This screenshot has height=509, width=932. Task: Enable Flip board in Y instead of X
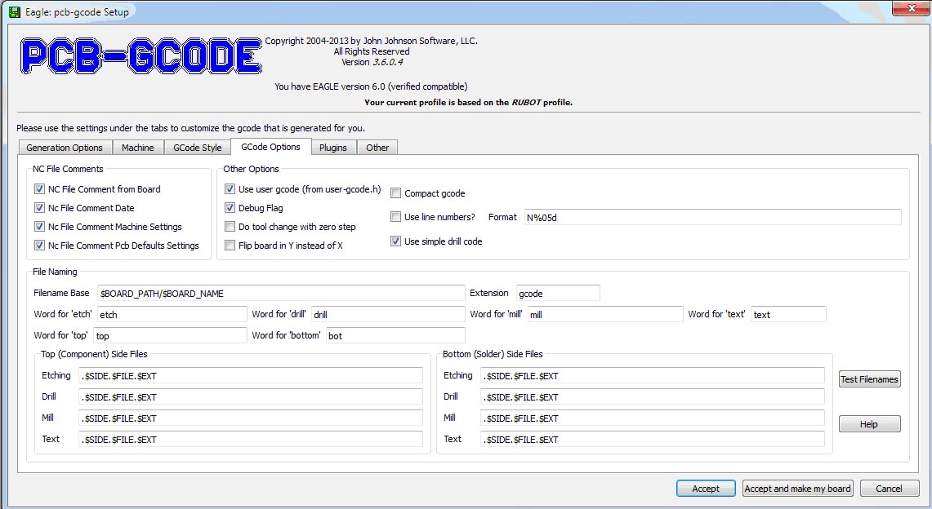(x=230, y=246)
